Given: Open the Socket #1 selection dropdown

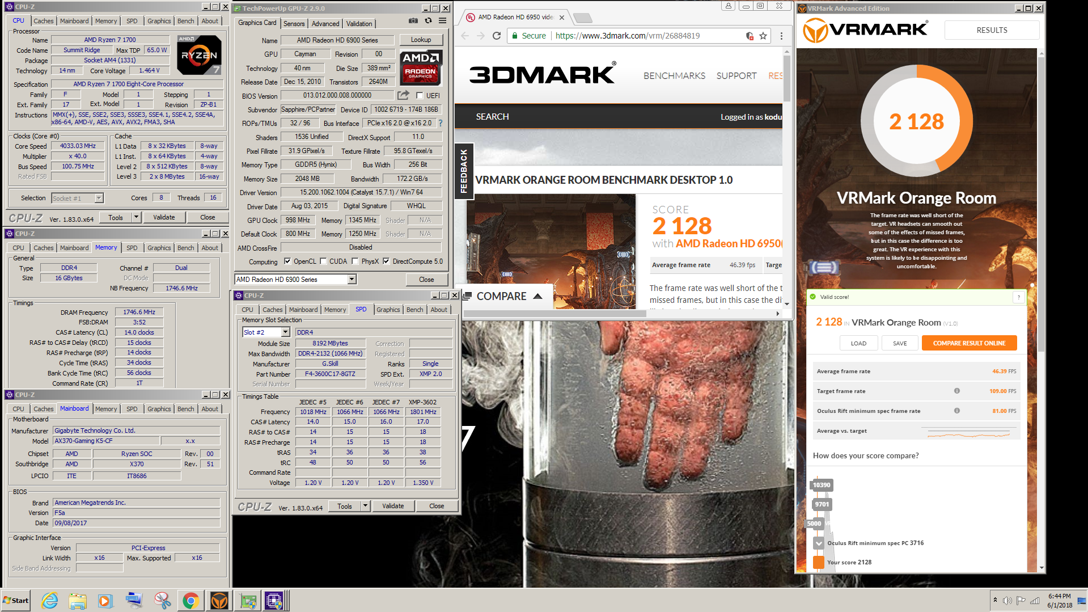Looking at the screenshot, I should coord(99,199).
